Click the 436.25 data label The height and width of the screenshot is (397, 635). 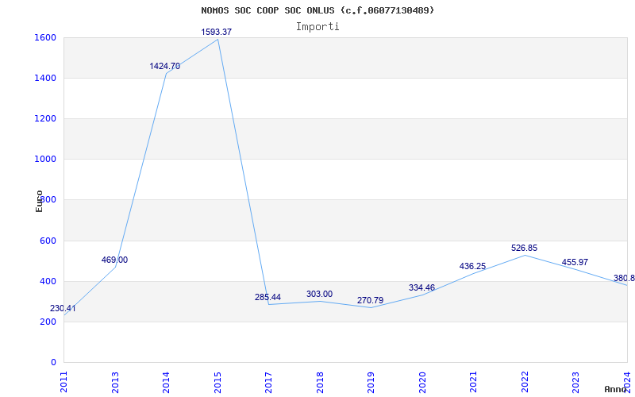[472, 267]
